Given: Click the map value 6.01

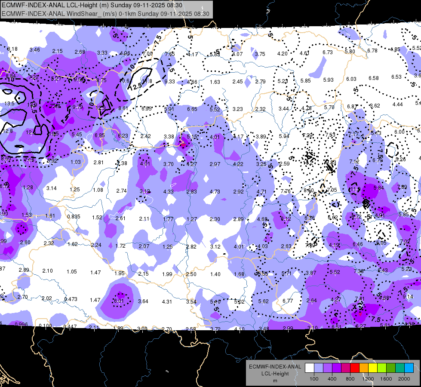Looking at the screenshot, I should (119, 301).
